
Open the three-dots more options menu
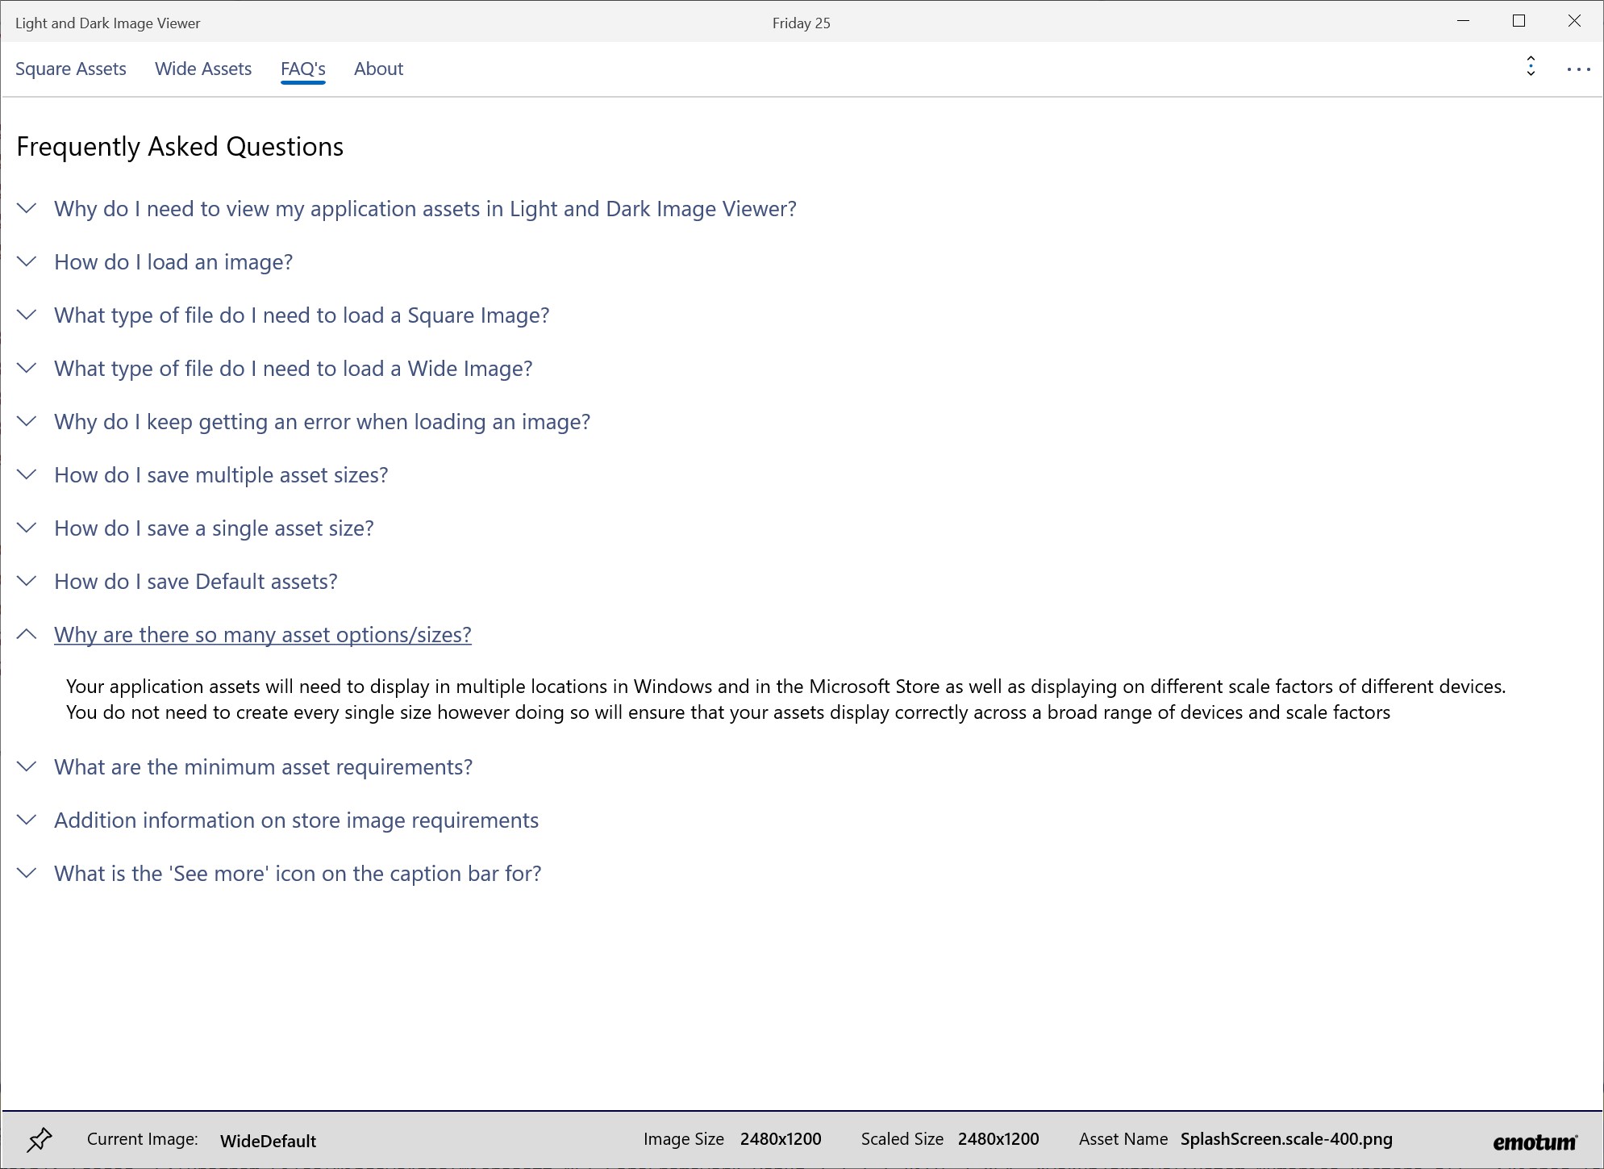(x=1578, y=69)
